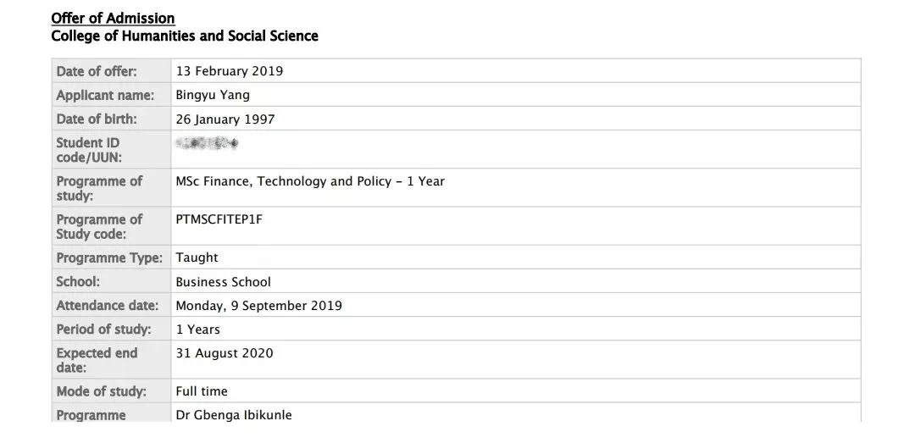The image size is (915, 443).
Task: Click the period of study value '1 Years'
Action: coord(198,329)
